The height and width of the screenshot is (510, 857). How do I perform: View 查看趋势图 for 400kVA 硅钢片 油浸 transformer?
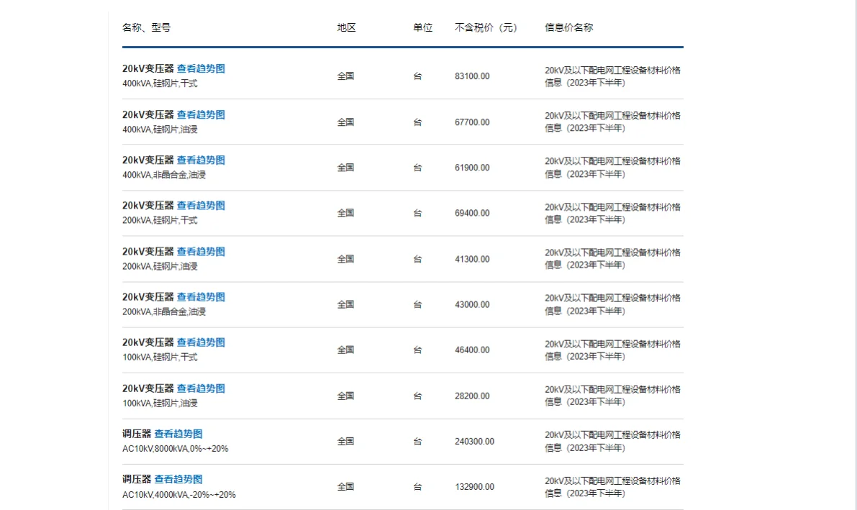pyautogui.click(x=201, y=114)
